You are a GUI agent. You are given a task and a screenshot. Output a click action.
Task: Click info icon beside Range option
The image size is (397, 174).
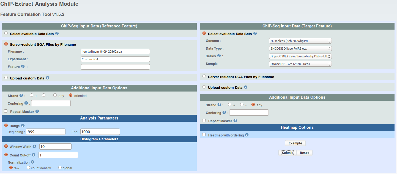tap(23, 126)
